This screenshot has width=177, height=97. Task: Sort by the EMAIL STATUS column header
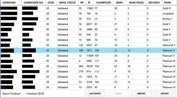(67, 3)
